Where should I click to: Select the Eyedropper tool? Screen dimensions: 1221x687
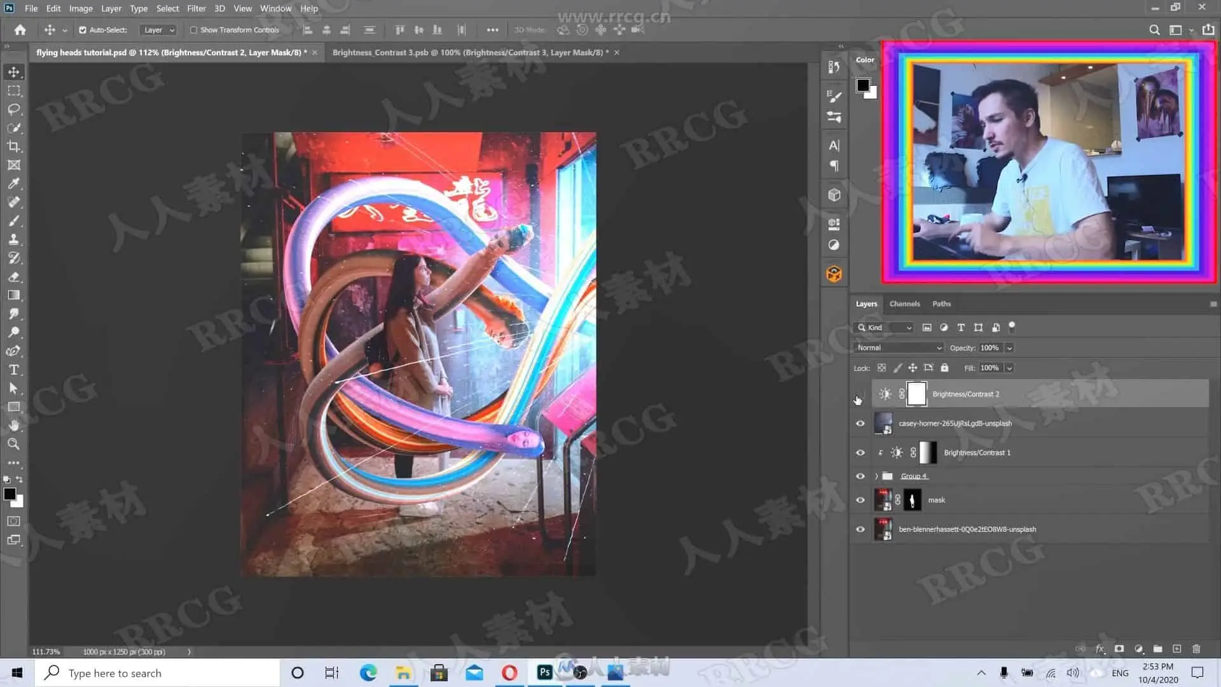click(14, 183)
